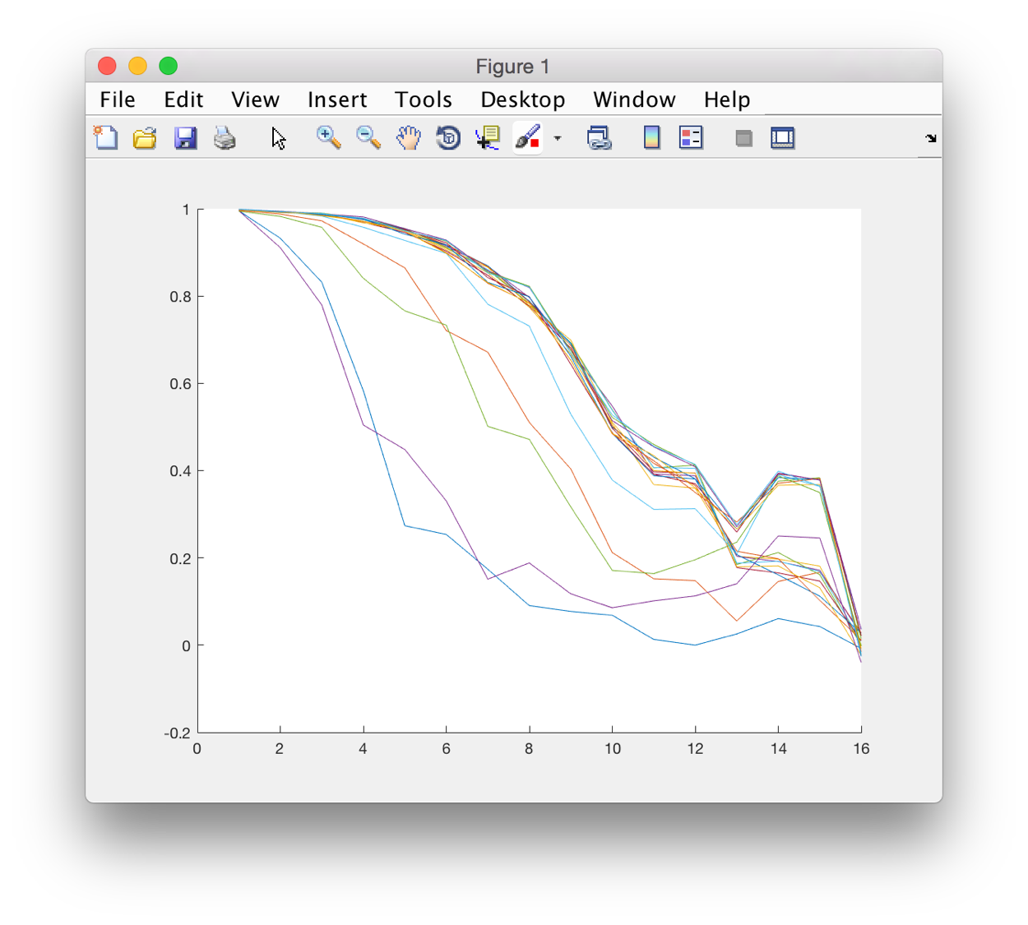Screen dimensions: 1028x925
Task: Click the New Figure icon
Action: pos(105,137)
